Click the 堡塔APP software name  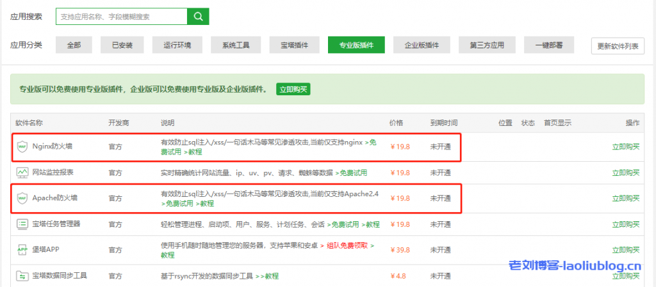47,250
